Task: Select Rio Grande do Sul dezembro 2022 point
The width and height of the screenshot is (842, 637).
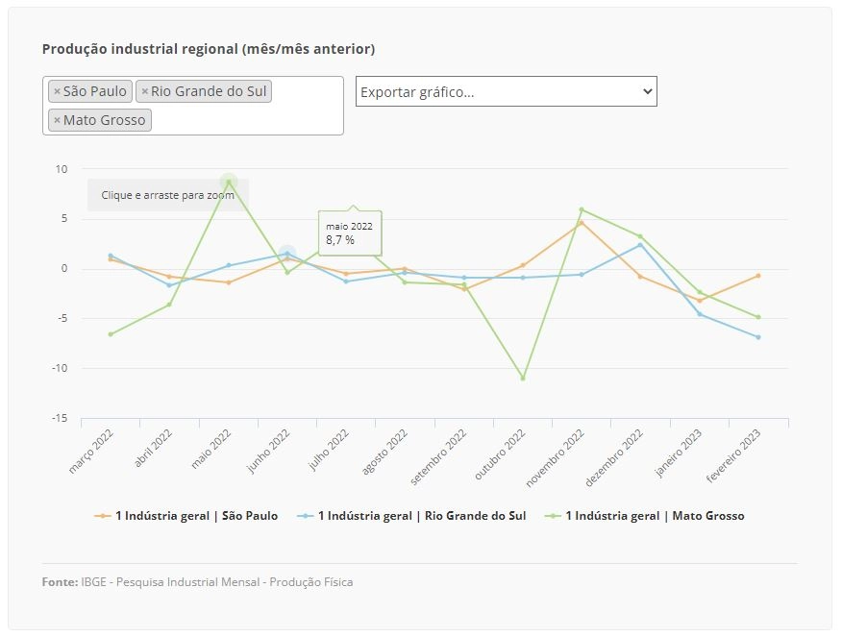Action: (x=640, y=245)
